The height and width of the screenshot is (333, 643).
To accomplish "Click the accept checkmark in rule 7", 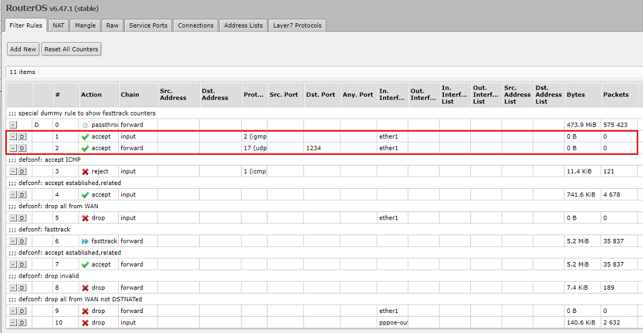I will click(85, 265).
